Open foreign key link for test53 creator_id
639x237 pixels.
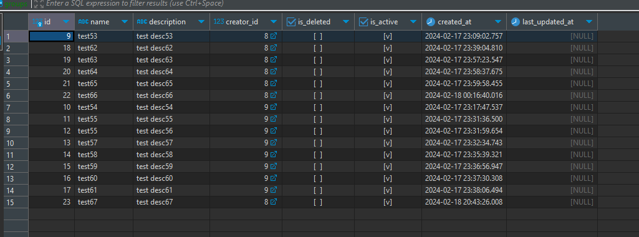pyautogui.click(x=274, y=36)
